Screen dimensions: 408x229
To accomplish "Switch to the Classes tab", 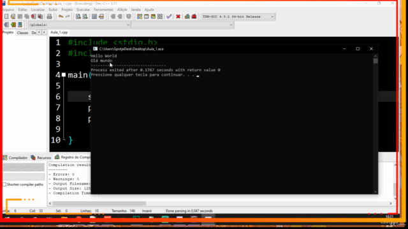I will [22, 32].
